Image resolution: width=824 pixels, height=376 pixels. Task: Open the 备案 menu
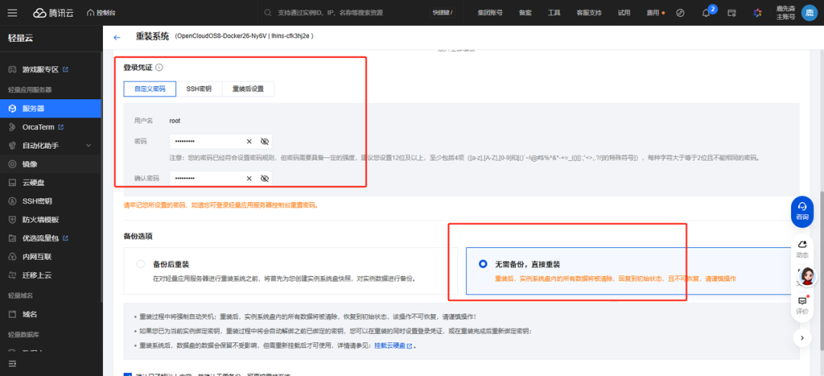tap(524, 13)
